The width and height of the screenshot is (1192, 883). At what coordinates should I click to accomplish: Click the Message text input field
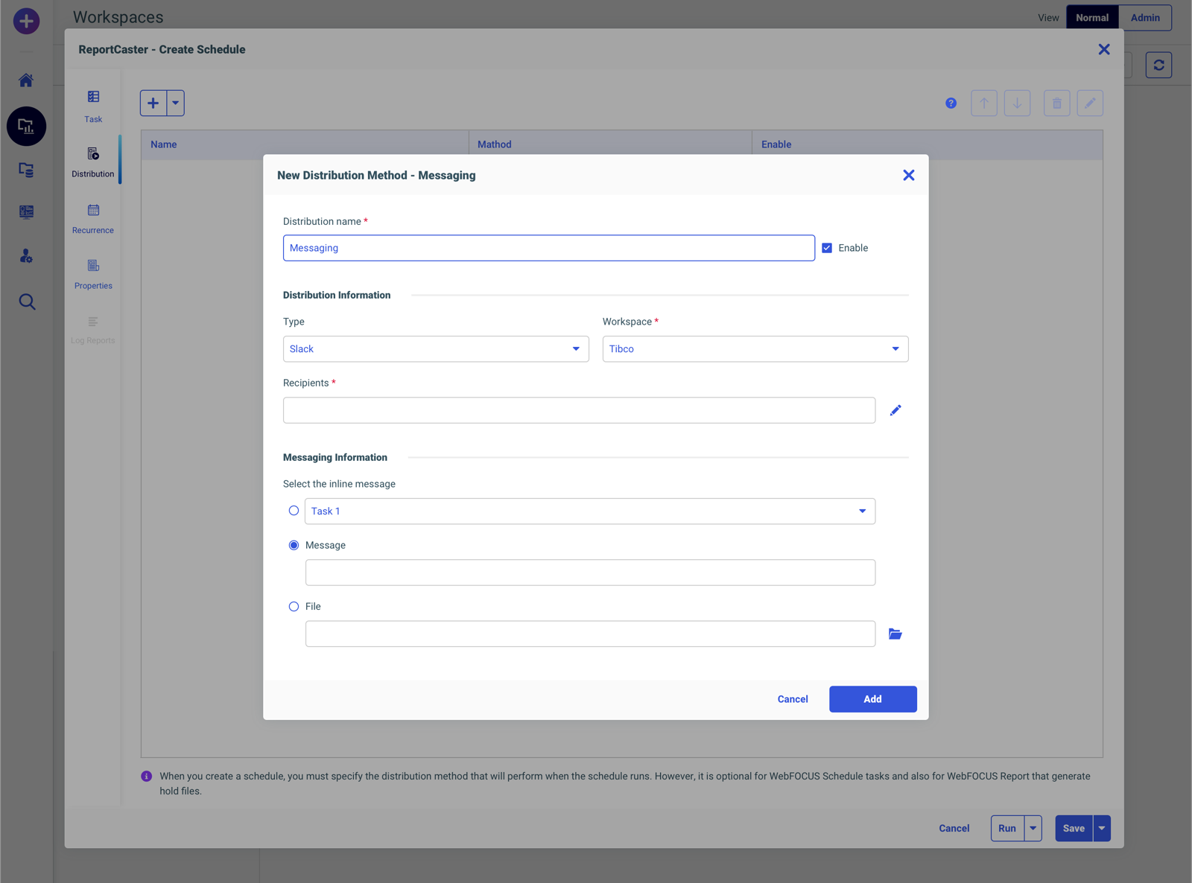tap(590, 573)
